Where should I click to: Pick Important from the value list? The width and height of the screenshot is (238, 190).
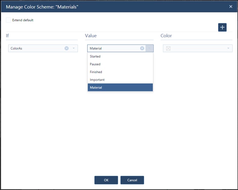point(120,80)
